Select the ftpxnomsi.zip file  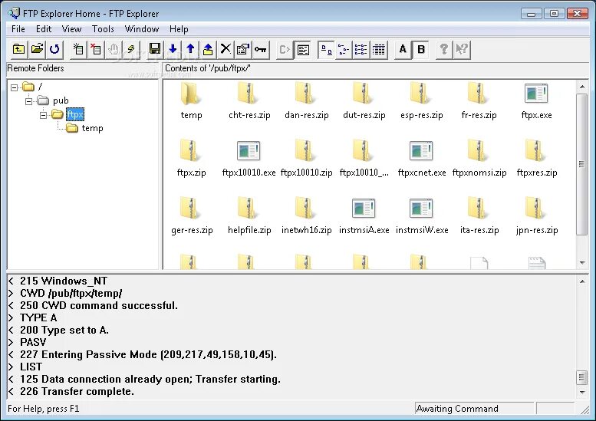click(x=479, y=159)
